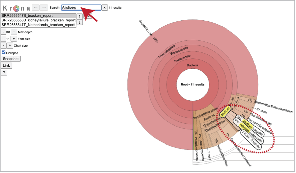Click the Snapshot button

click(11, 59)
